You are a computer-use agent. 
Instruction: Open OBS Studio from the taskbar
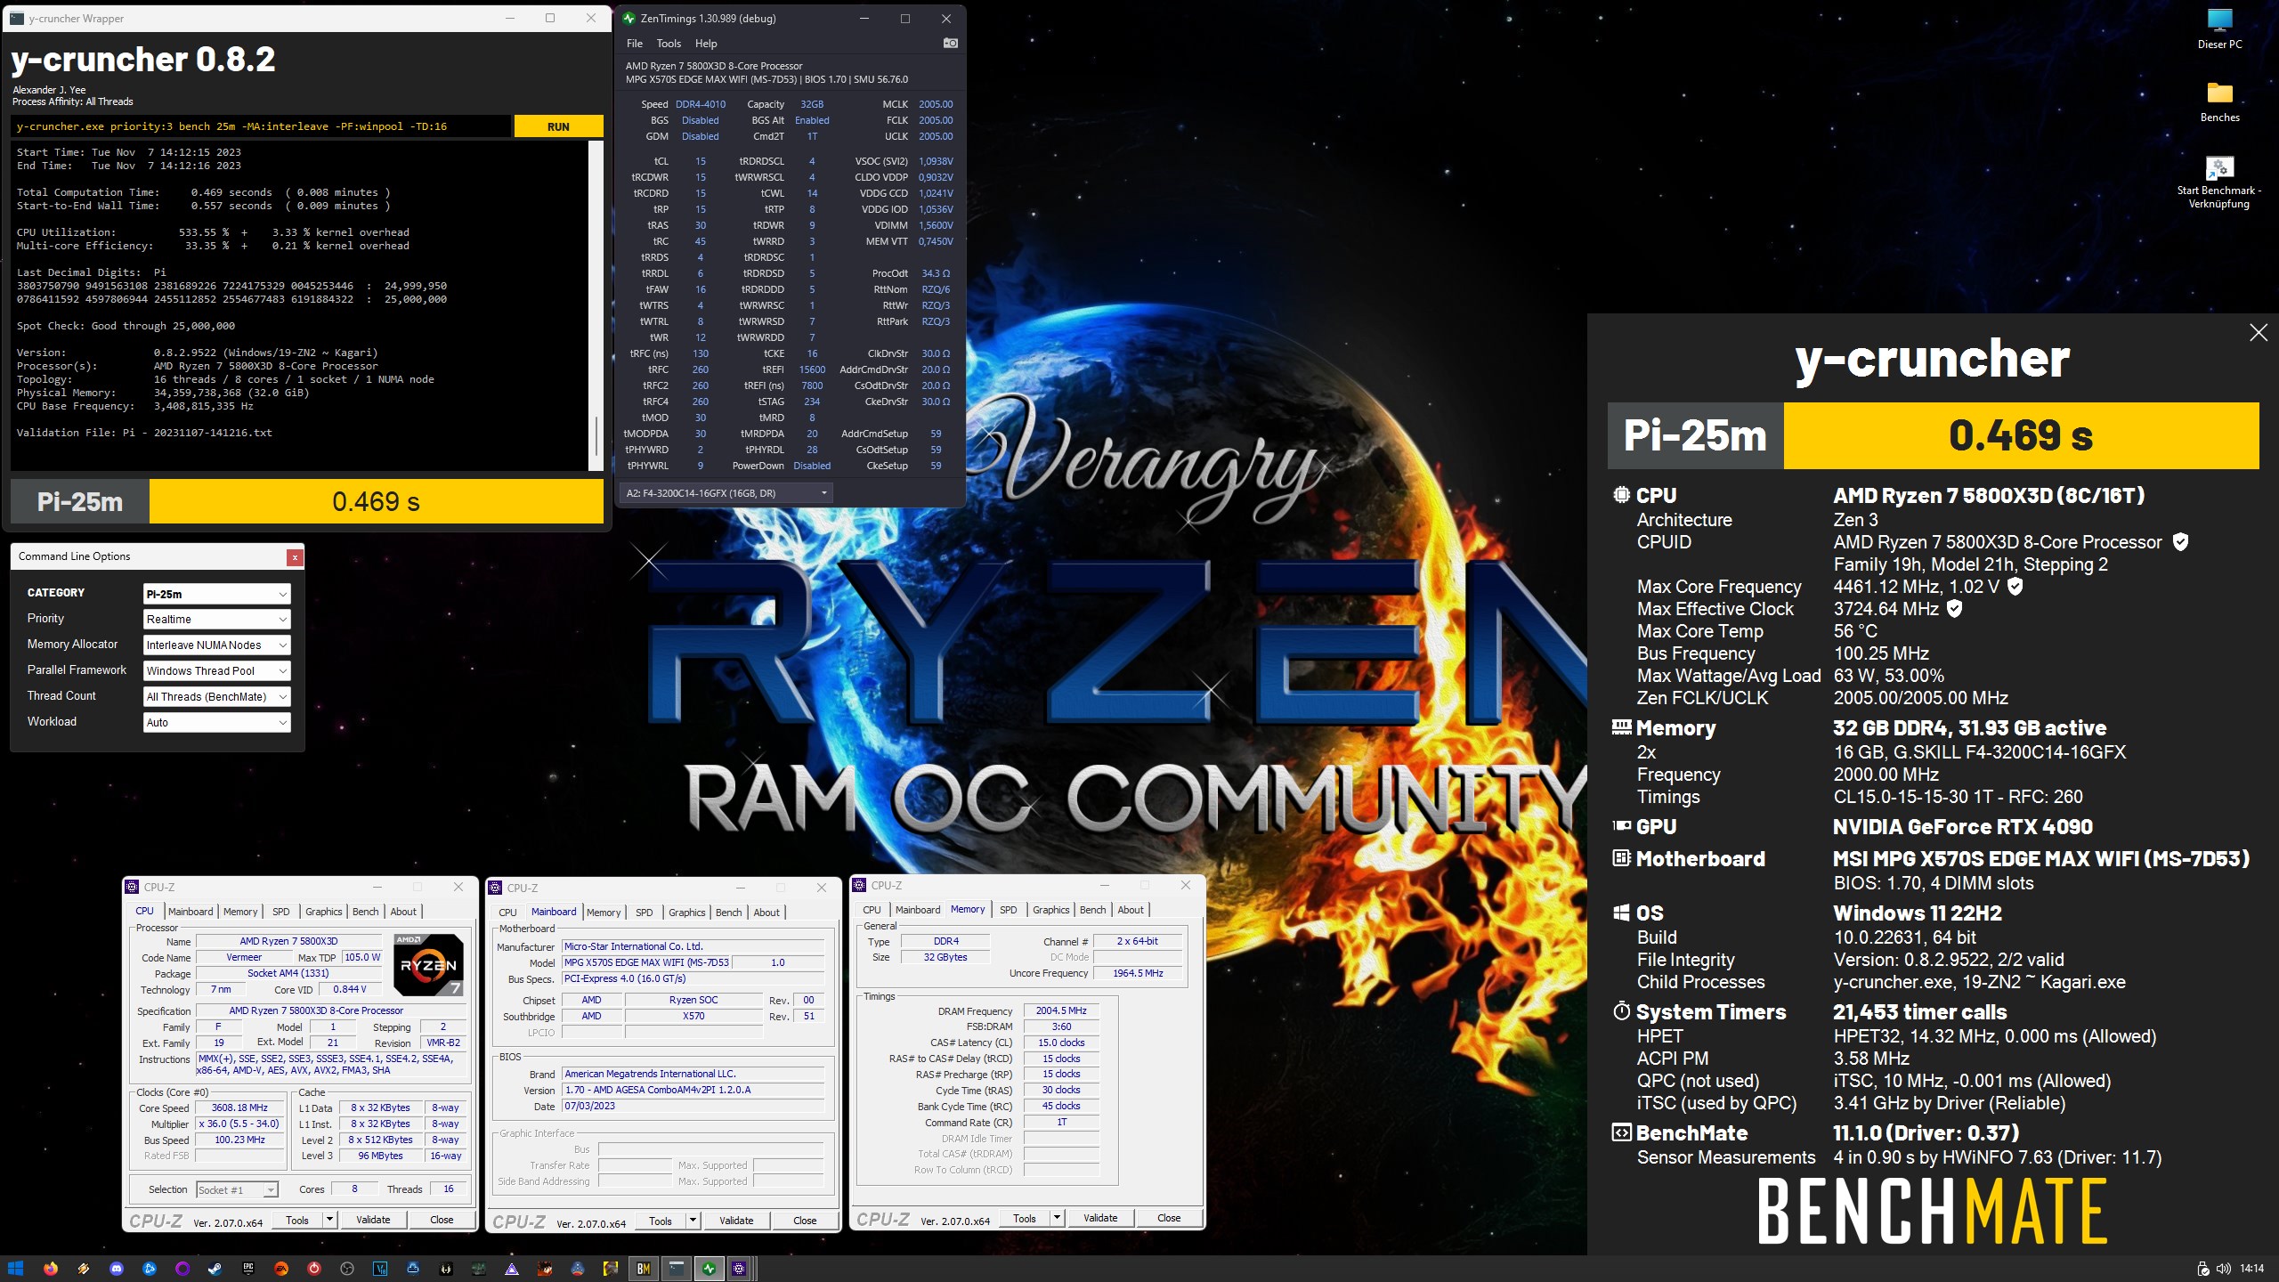coord(347,1269)
